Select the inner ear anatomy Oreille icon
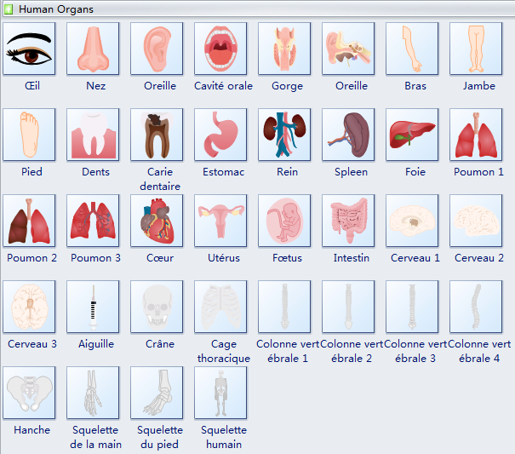Image resolution: width=515 pixels, height=454 pixels. coord(348,49)
